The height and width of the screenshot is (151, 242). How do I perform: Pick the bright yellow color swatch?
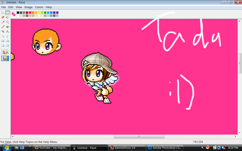(x=39, y=12)
